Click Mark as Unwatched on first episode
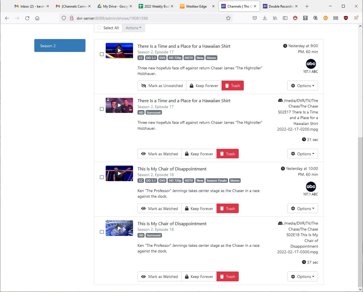Image resolution: width=363 pixels, height=292 pixels. tap(162, 86)
